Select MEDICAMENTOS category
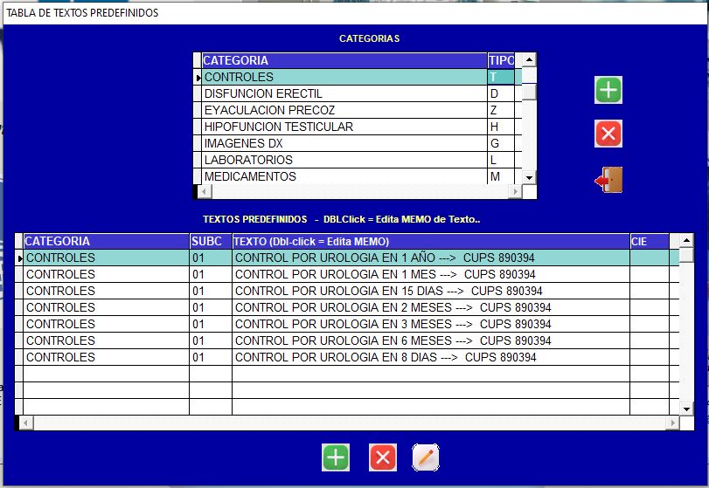The image size is (709, 488). pyautogui.click(x=344, y=176)
